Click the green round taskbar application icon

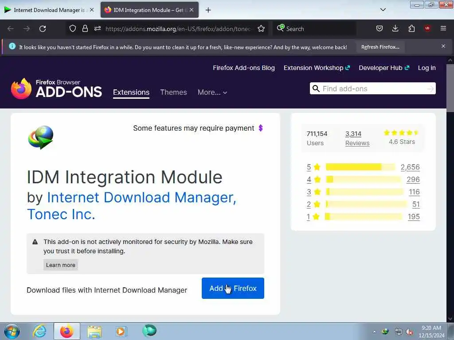coord(149,330)
